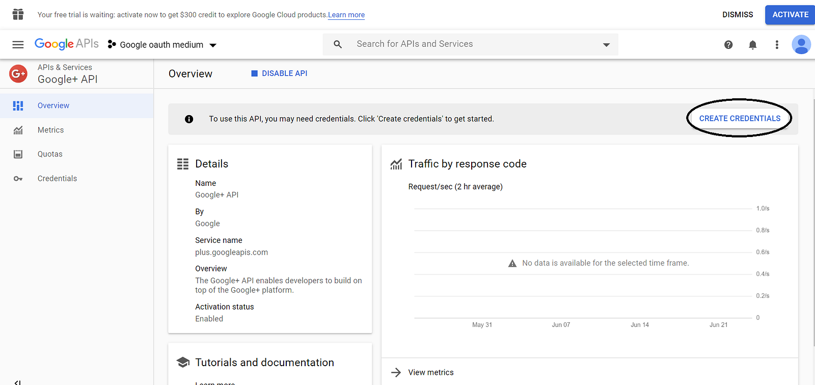Click the project icon beside Google oauth medium
The width and height of the screenshot is (815, 385).
pyautogui.click(x=112, y=45)
